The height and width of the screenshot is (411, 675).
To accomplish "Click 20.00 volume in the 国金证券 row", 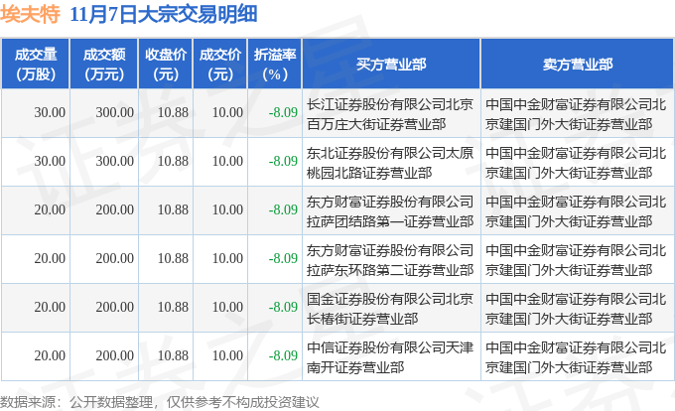I will pos(50,307).
